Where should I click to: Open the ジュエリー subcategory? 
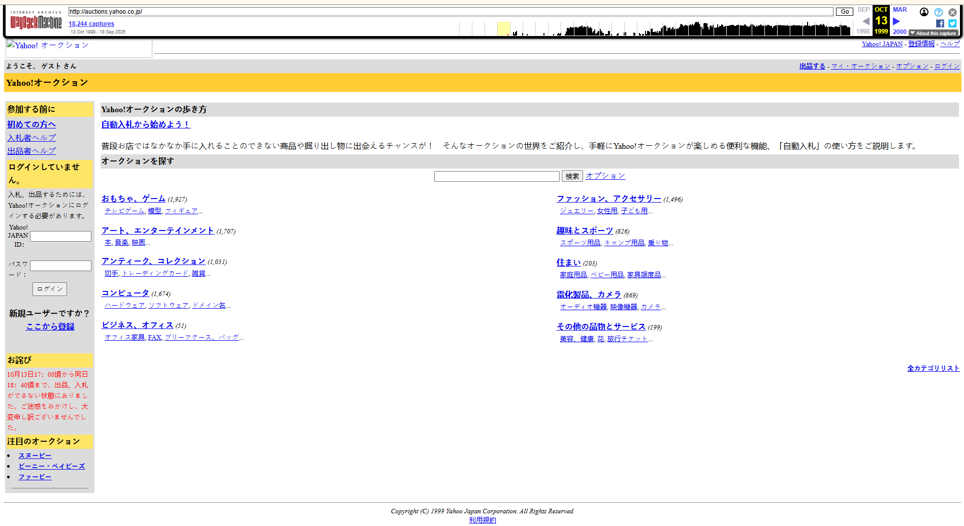[576, 211]
